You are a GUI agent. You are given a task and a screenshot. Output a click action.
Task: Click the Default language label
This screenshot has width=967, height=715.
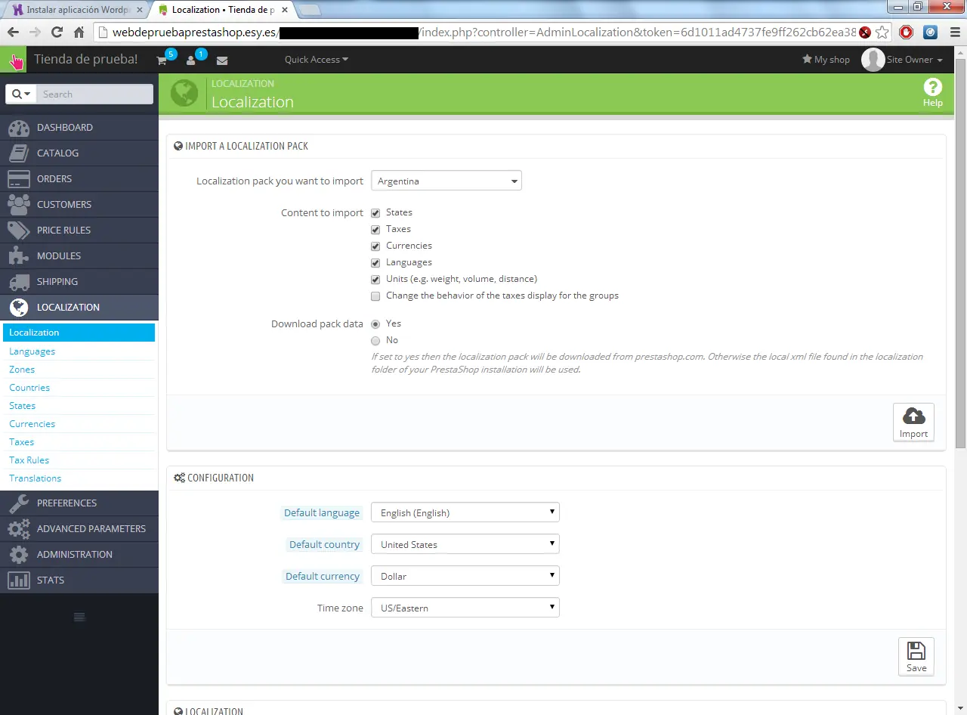[x=322, y=512]
